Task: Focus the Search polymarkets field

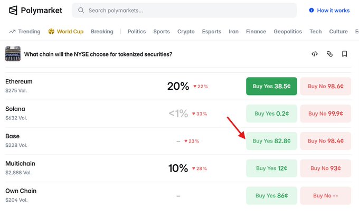Action: pyautogui.click(x=184, y=11)
